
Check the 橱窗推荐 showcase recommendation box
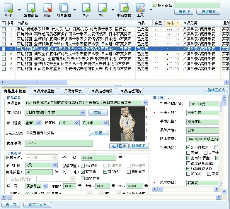[83, 178]
